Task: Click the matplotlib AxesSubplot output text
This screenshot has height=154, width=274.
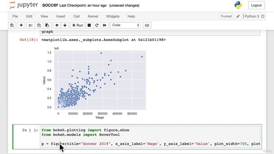Action: (x=104, y=40)
